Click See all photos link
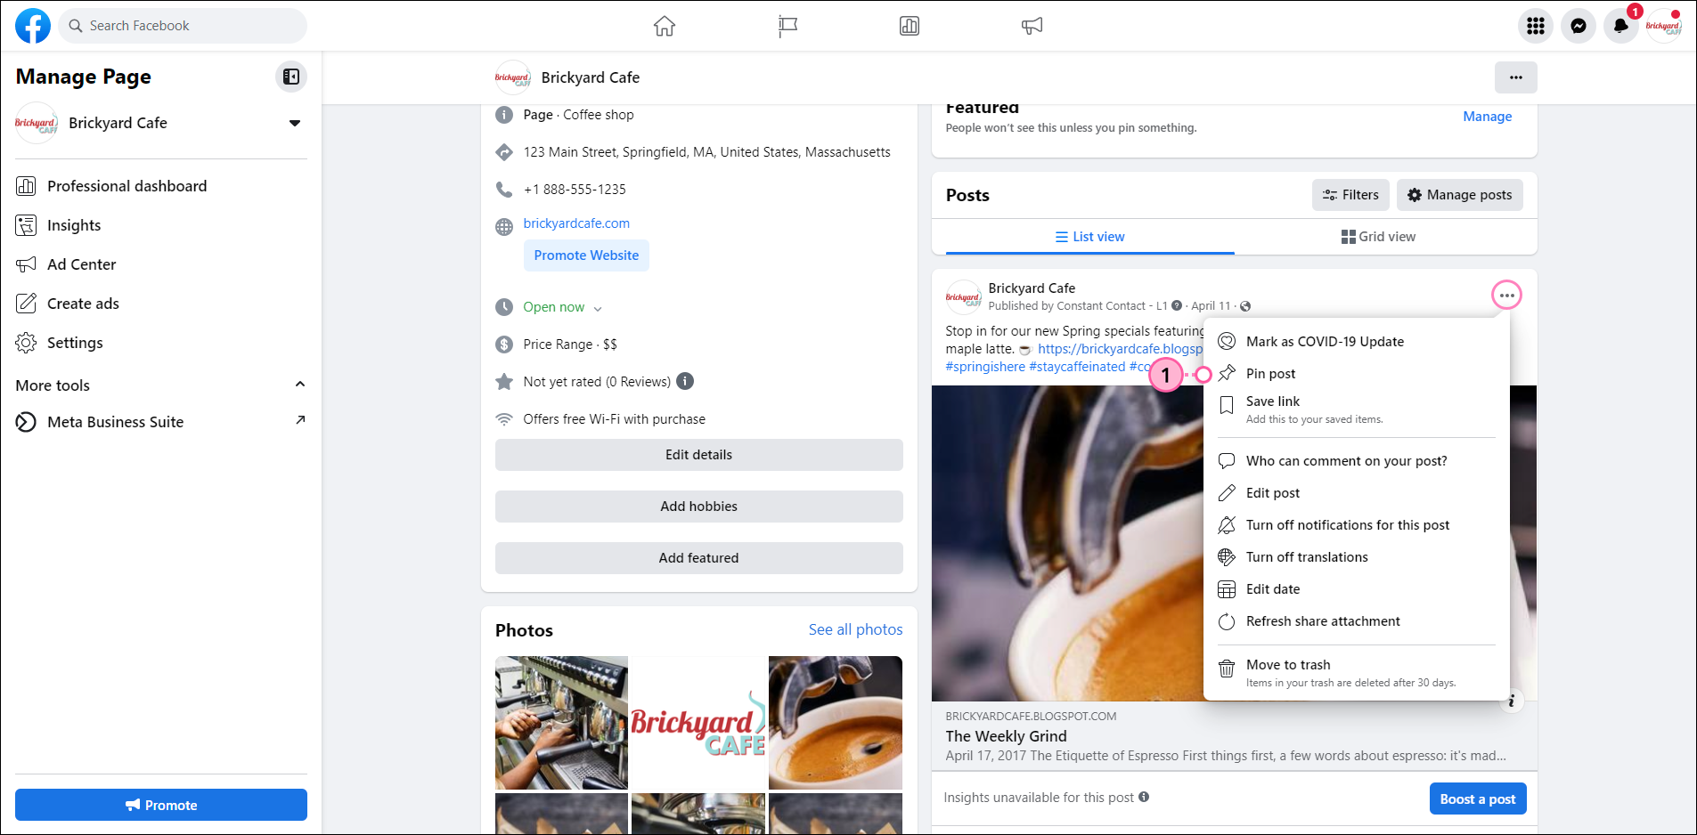This screenshot has width=1697, height=835. pyautogui.click(x=855, y=629)
